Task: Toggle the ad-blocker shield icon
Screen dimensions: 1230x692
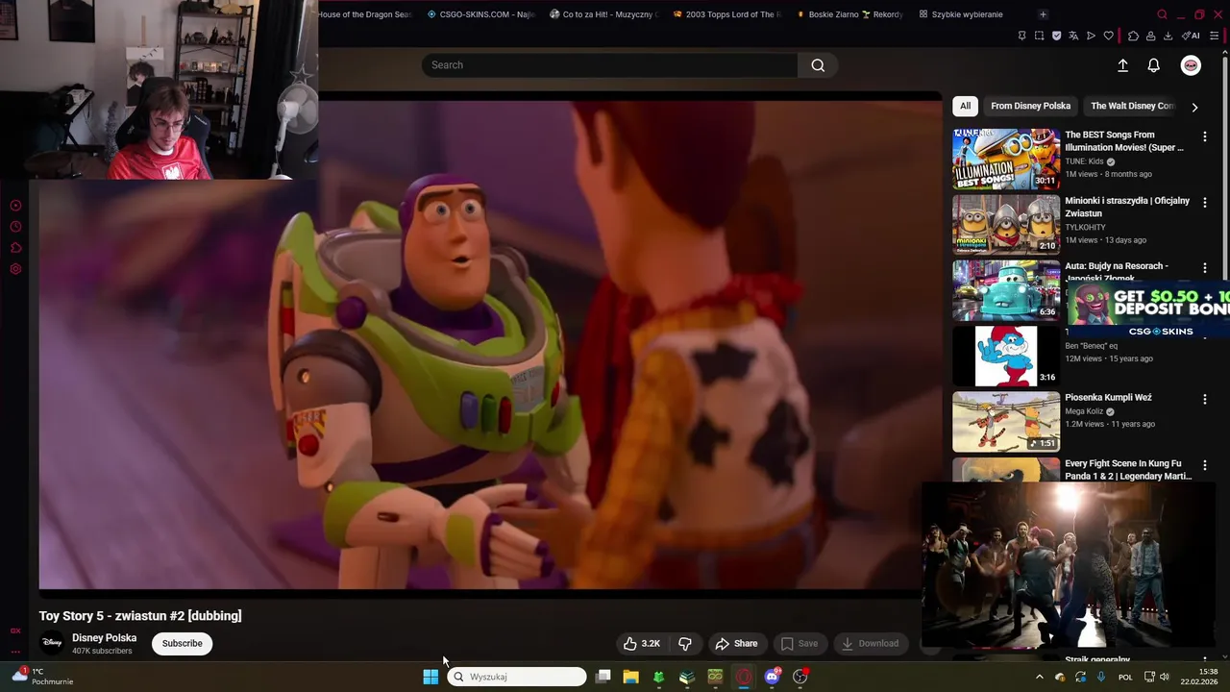Action: [x=1056, y=36]
